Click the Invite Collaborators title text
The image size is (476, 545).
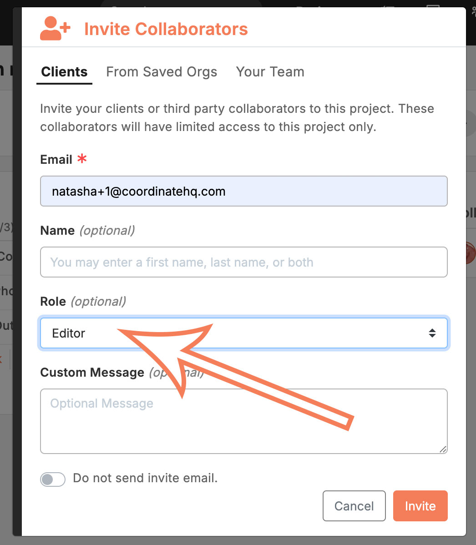[x=166, y=29]
